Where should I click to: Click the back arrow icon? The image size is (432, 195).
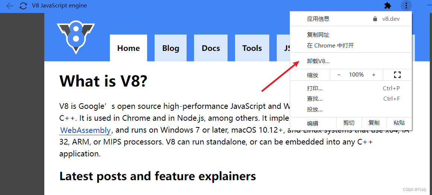pyautogui.click(x=10, y=6)
